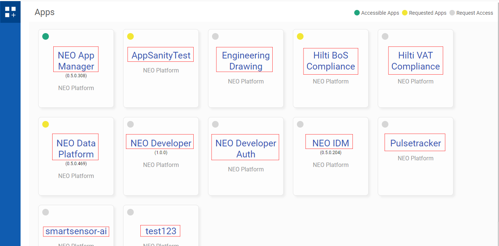
Task: Open the NEO Developer Auth app
Action: (x=246, y=149)
